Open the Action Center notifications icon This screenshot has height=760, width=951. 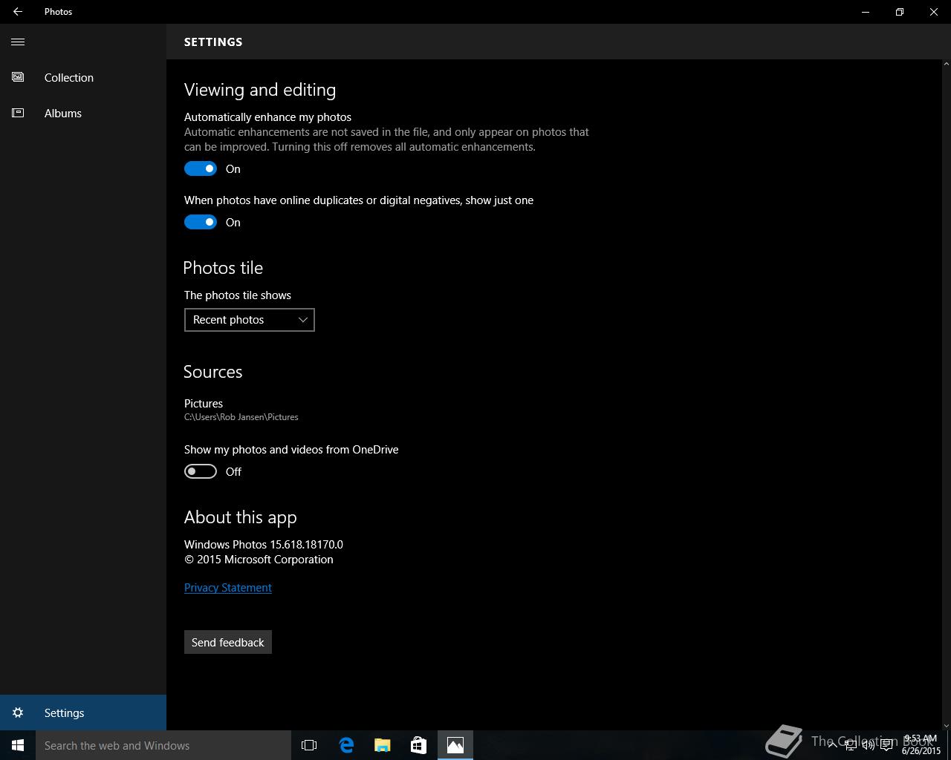(x=886, y=745)
